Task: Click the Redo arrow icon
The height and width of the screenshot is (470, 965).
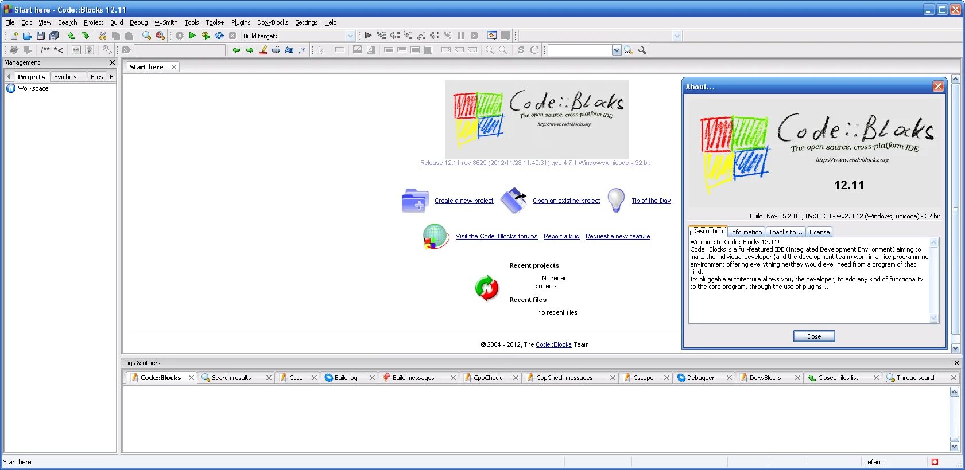Action: pyautogui.click(x=85, y=36)
